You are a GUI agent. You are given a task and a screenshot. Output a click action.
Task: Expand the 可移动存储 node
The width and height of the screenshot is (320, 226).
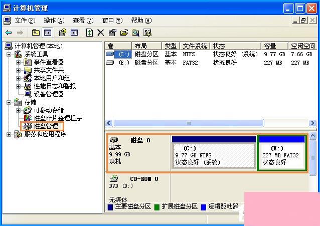(18, 110)
